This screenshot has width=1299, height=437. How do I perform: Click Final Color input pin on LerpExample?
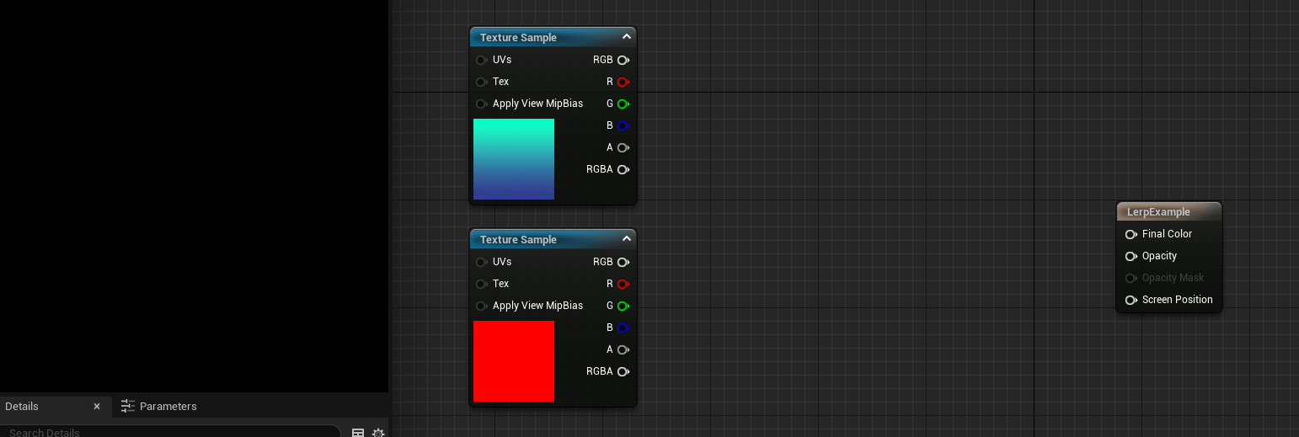coord(1131,234)
